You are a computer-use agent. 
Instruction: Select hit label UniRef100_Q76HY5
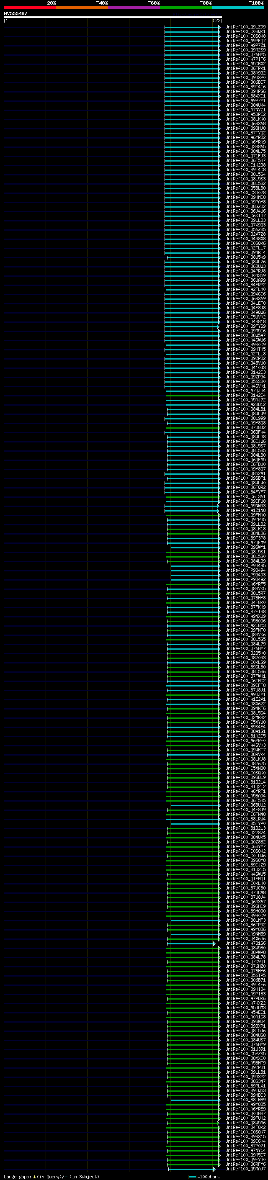pos(245,54)
